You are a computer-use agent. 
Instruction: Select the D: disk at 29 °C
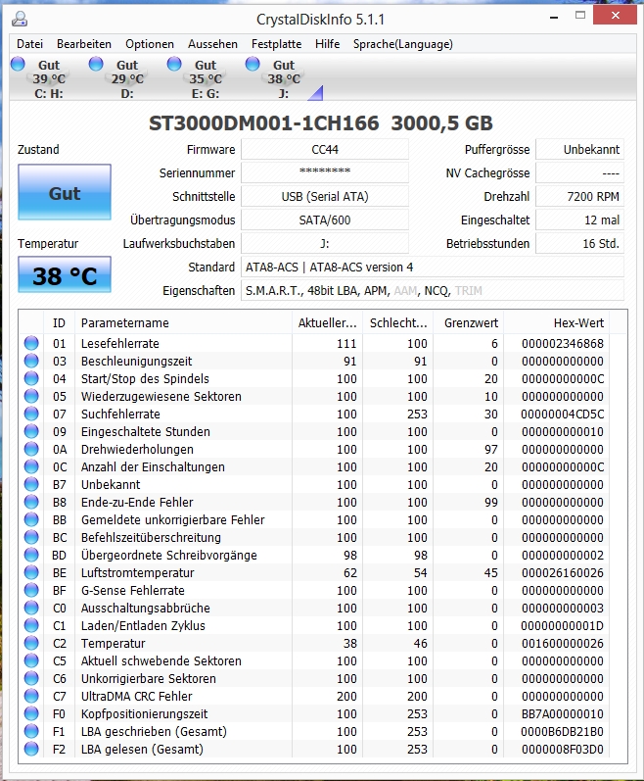click(120, 78)
